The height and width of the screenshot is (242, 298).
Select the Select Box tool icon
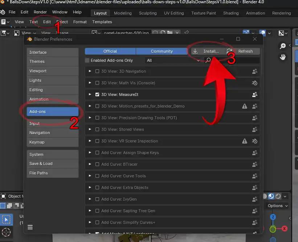(x=6, y=219)
